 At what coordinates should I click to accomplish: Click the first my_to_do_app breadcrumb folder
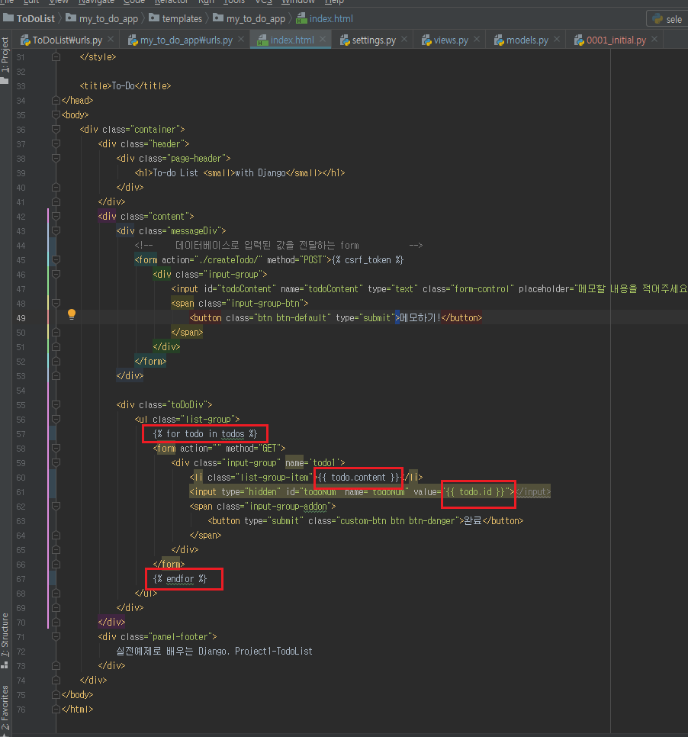102,19
